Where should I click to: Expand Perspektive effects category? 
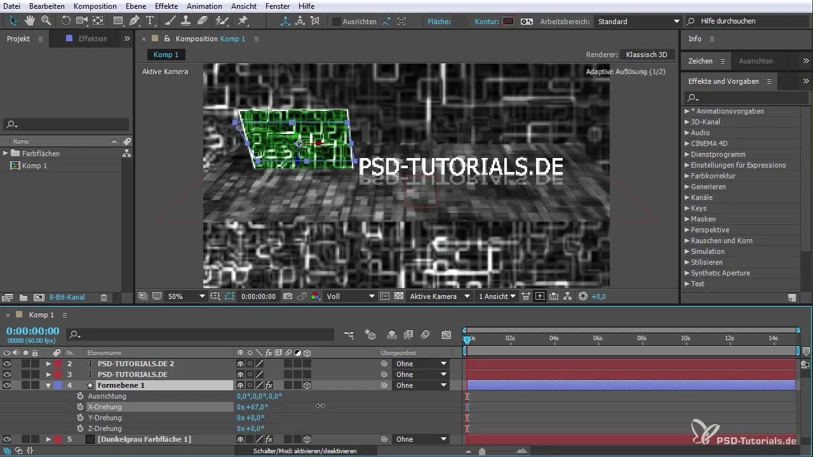click(x=687, y=230)
